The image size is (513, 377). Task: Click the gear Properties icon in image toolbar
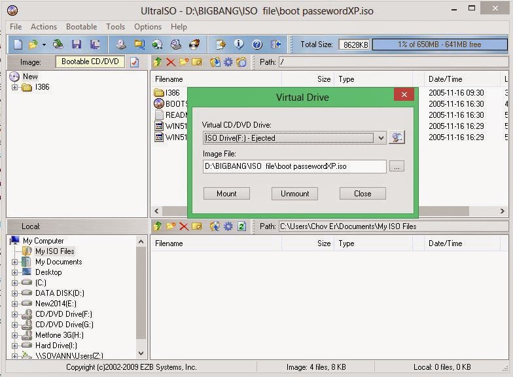[x=228, y=62]
